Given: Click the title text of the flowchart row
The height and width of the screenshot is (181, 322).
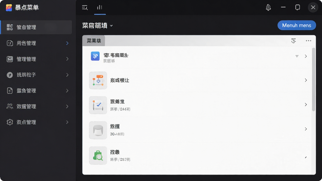Looking at the screenshot, I should point(120,80).
